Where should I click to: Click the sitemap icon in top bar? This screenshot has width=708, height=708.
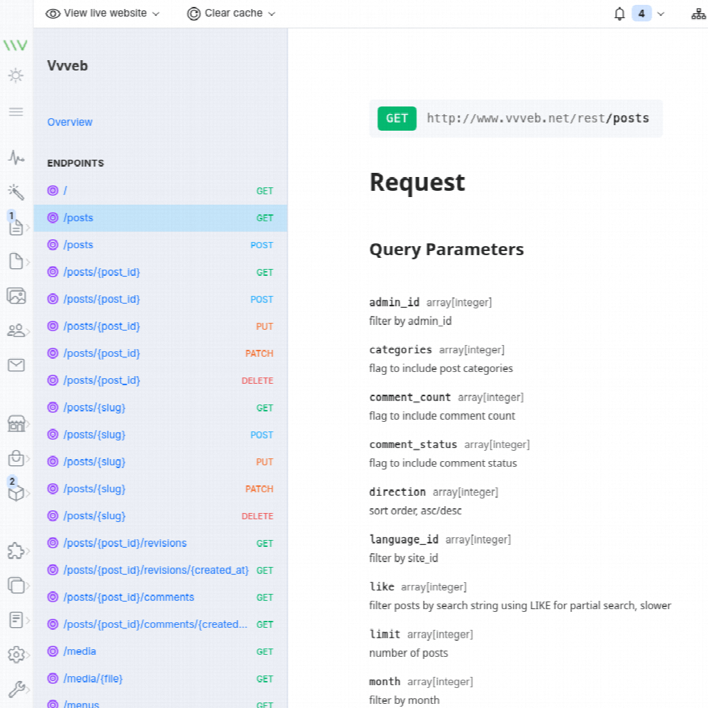tap(698, 14)
